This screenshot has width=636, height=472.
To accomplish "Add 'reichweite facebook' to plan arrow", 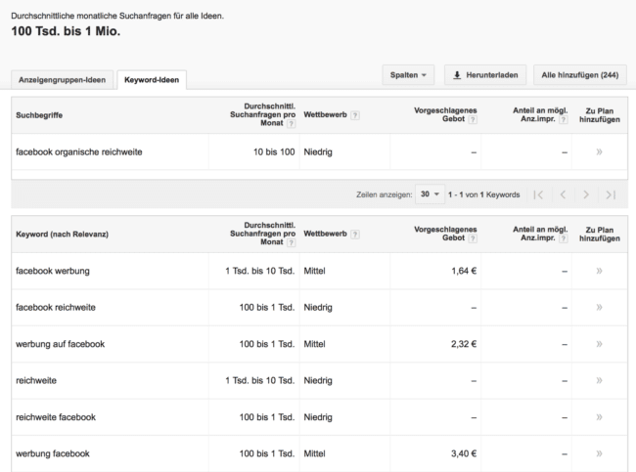I will 599,417.
